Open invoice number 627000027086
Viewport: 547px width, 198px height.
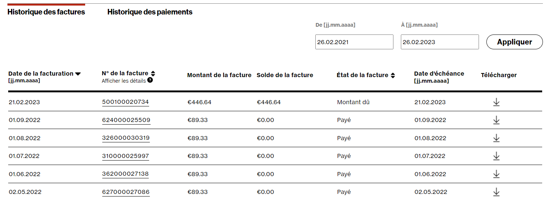[126, 192]
